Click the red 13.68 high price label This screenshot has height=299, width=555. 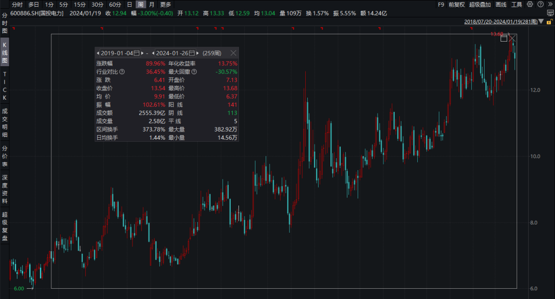[x=496, y=34]
